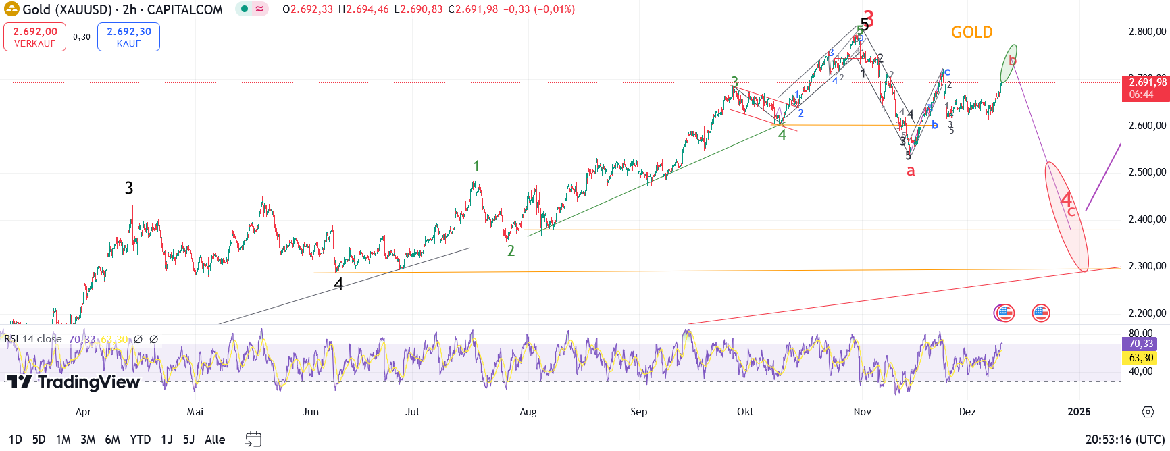Click the pink approximate-data indicator icon
This screenshot has height=451, width=1170.
260,9
